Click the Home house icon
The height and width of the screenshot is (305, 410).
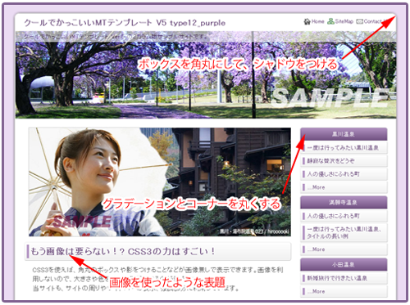[307, 21]
